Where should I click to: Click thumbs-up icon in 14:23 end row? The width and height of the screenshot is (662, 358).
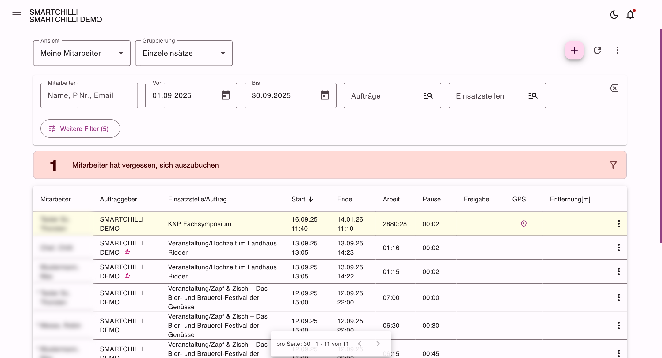[x=127, y=252]
